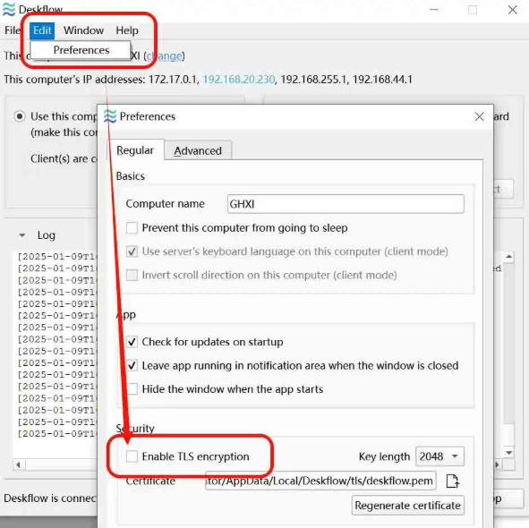Uncheck Check for updates on startup
Screen dimensions: 529x528
(132, 342)
